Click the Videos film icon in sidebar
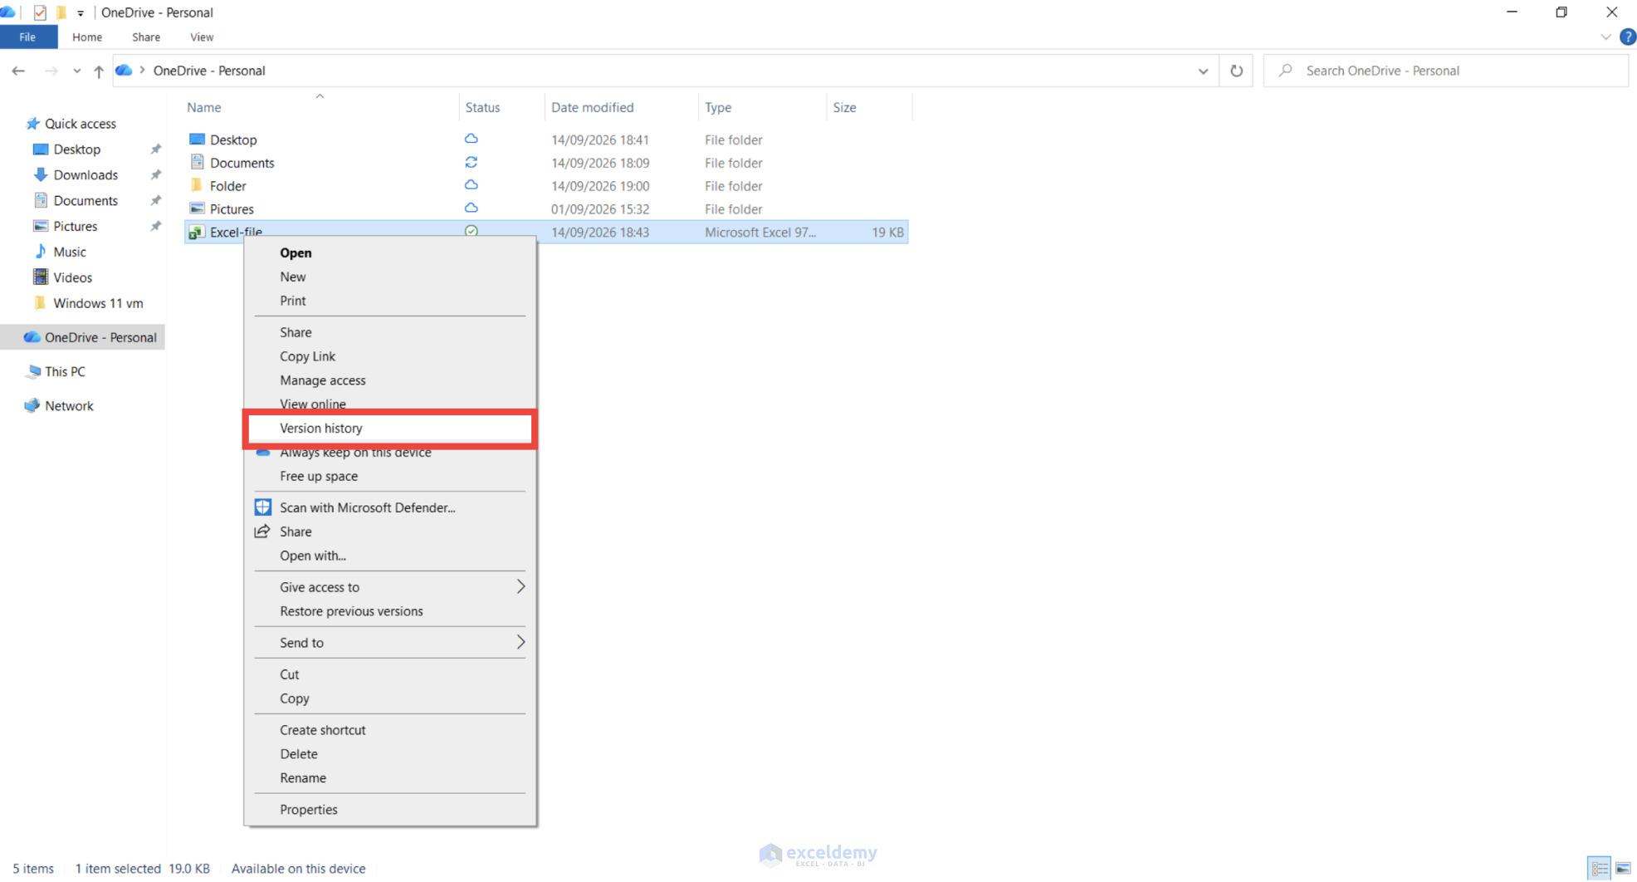 40,277
